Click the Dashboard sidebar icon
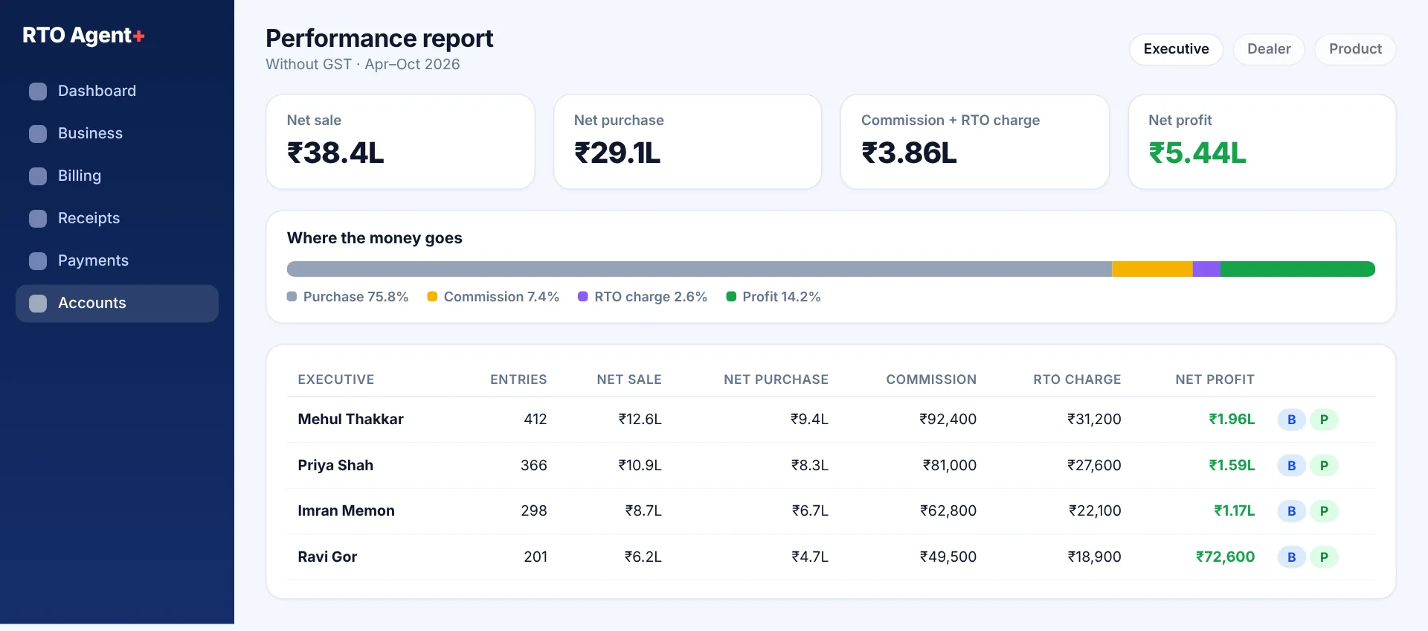Screen dimensions: 1428x631 (x=38, y=91)
